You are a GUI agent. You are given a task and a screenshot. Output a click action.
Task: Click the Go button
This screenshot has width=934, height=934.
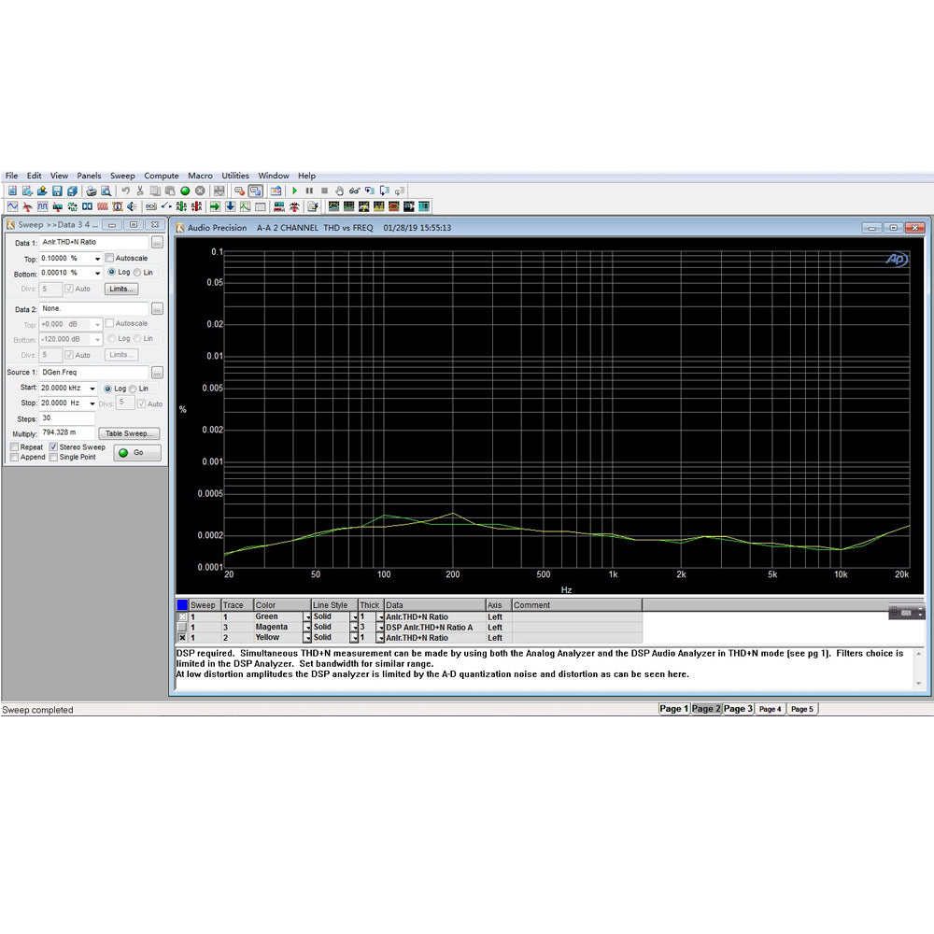pos(137,453)
